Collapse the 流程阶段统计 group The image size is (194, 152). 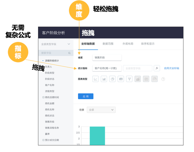click(43, 60)
